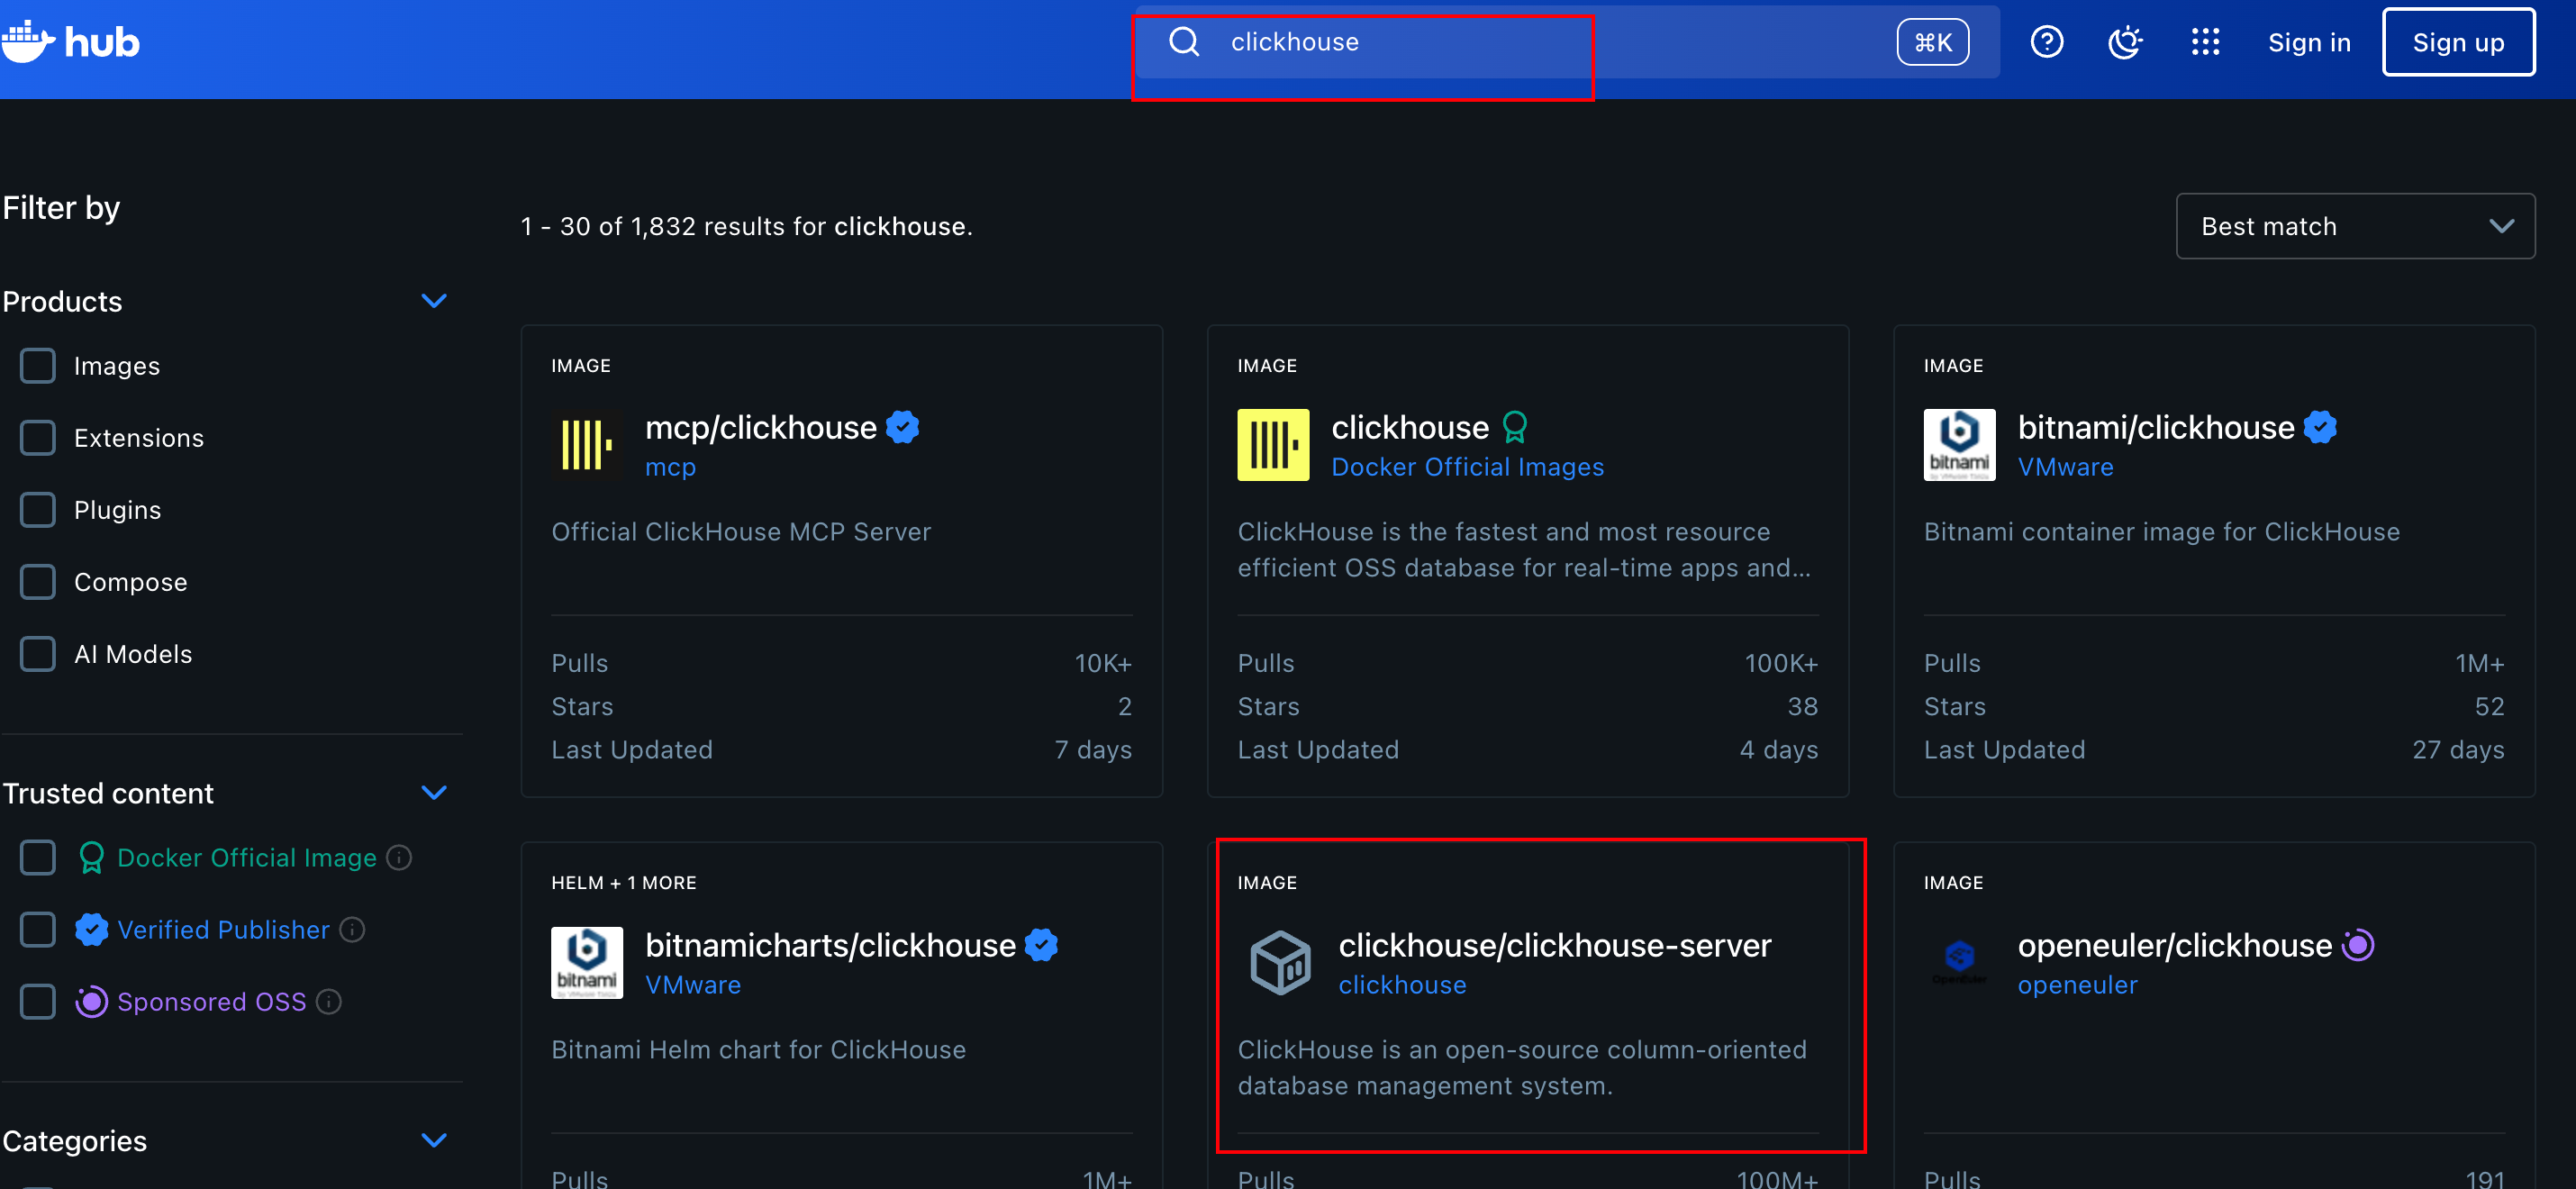Check the Compose filter checkbox
The width and height of the screenshot is (2576, 1189).
(x=38, y=581)
